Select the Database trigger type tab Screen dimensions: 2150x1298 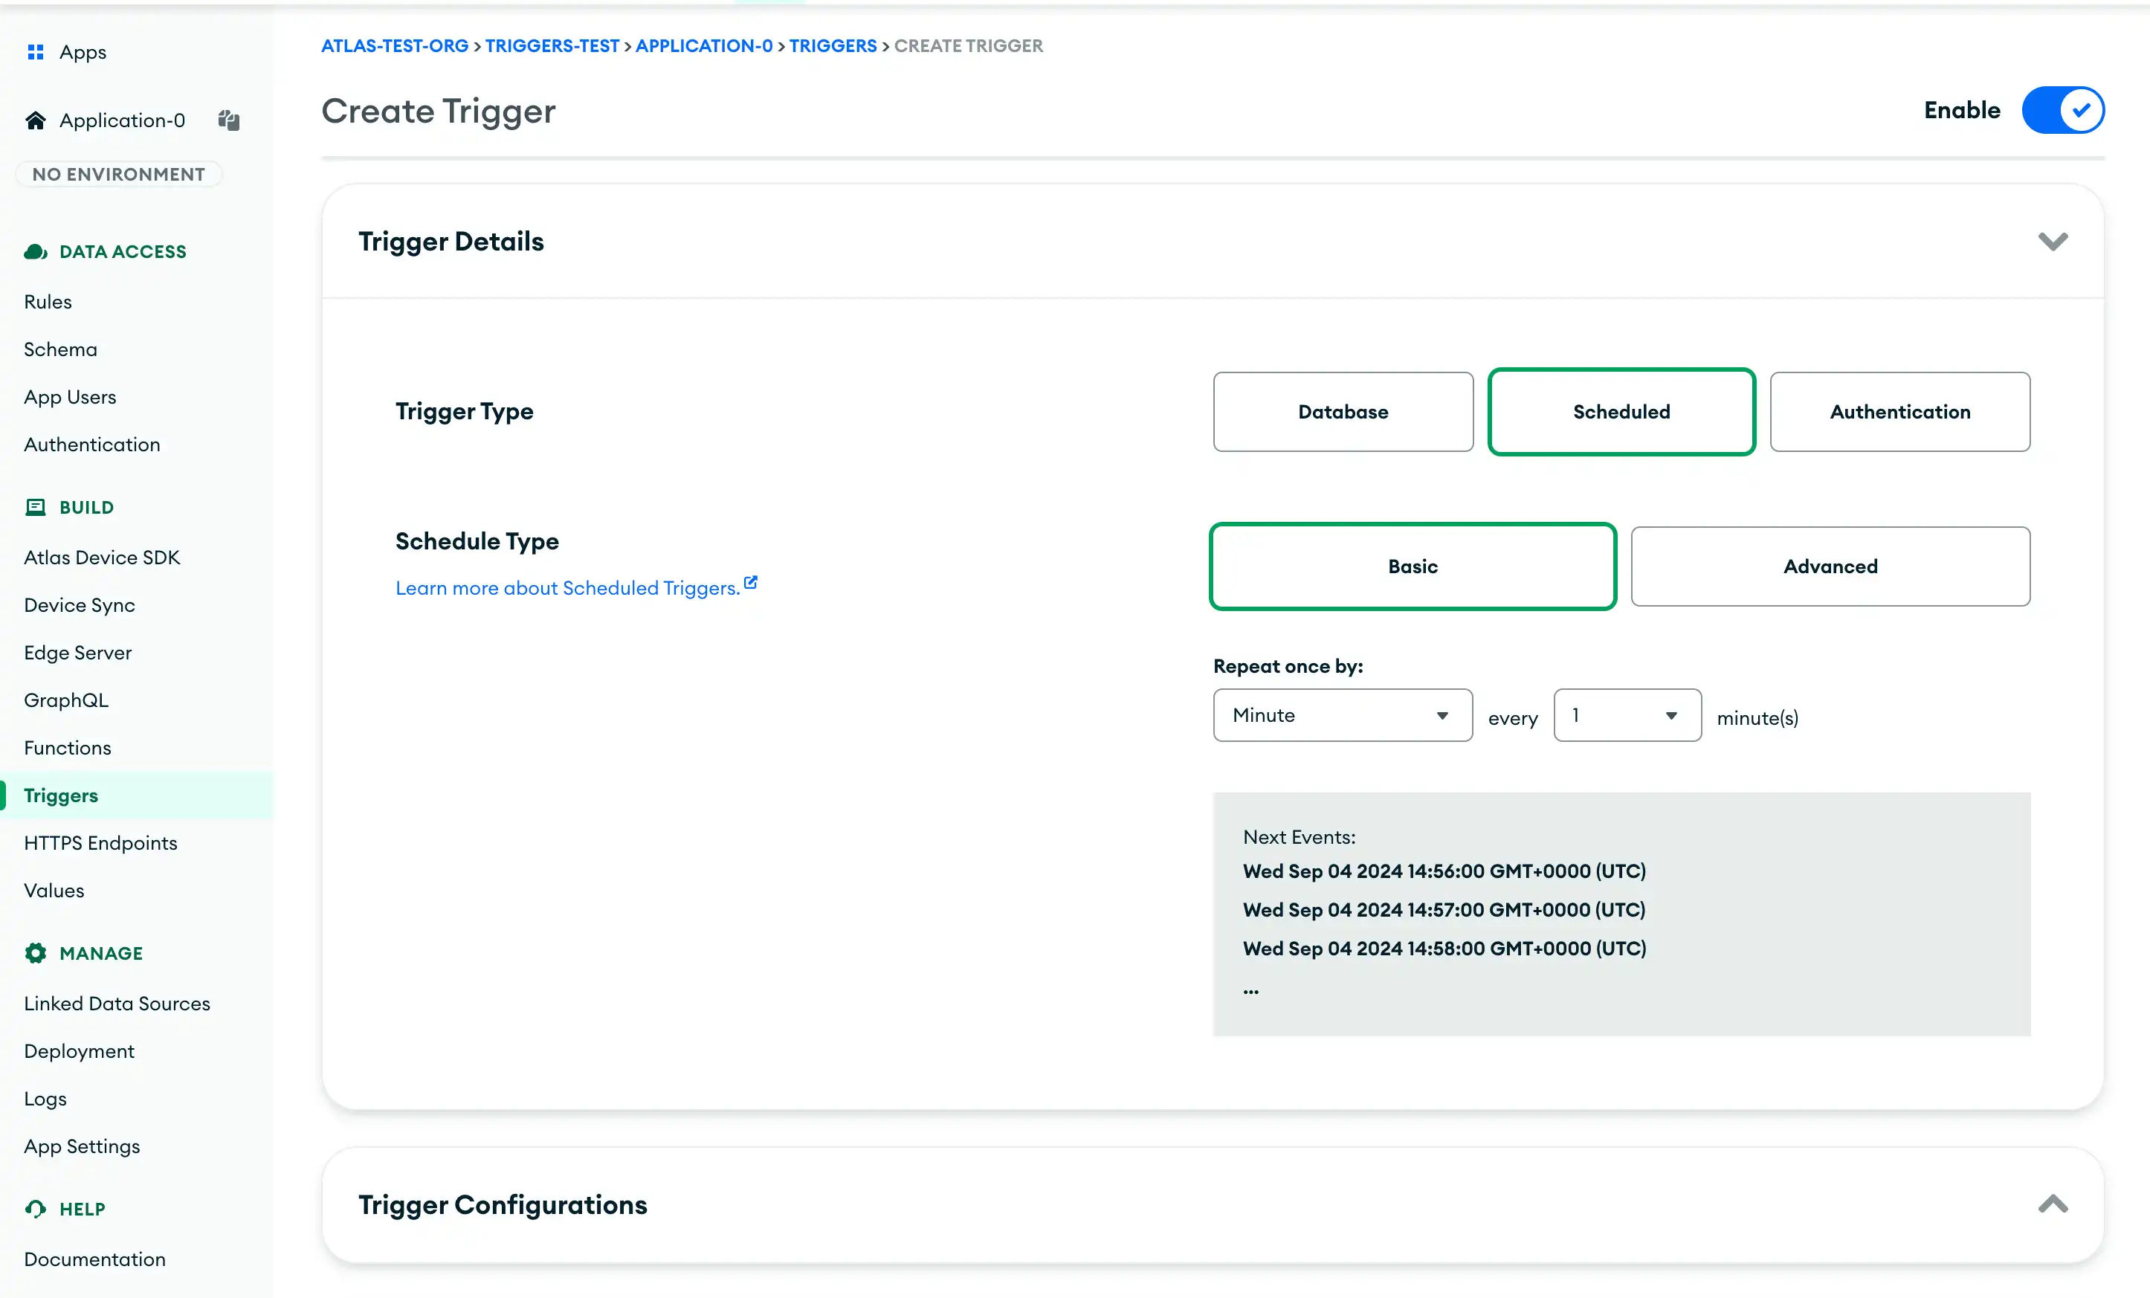(1342, 410)
